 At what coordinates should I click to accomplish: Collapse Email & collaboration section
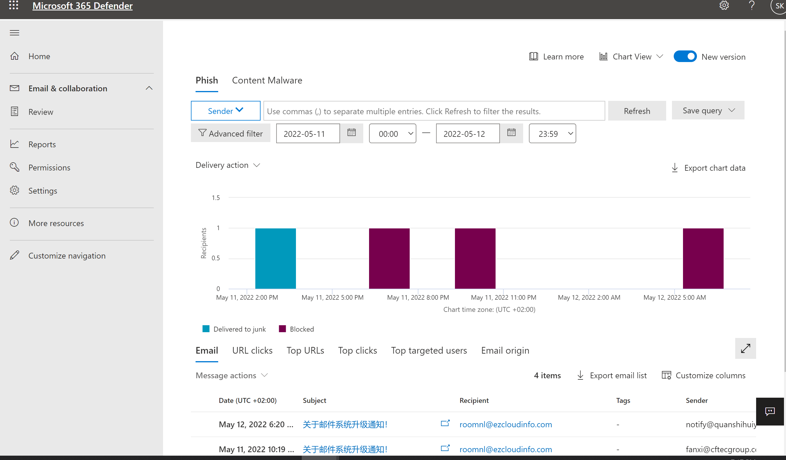coord(149,88)
